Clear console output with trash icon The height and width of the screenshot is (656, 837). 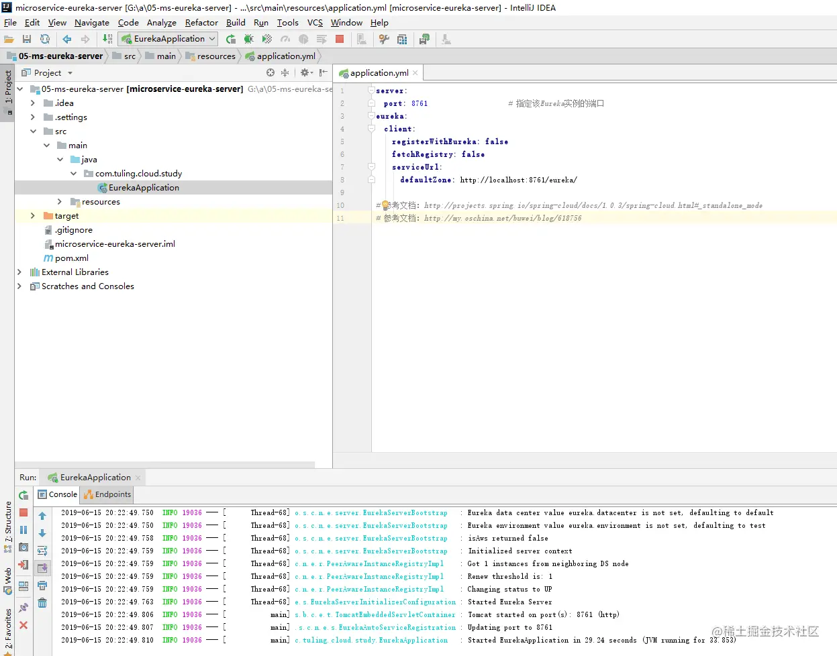pos(42,603)
